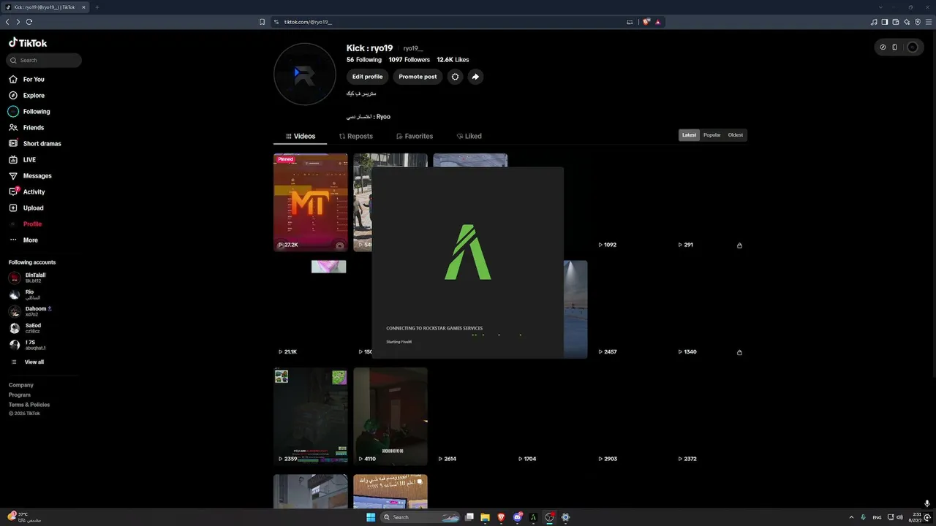This screenshot has height=526, width=936.
Task: Click the Program footer link
Action: pyautogui.click(x=20, y=395)
